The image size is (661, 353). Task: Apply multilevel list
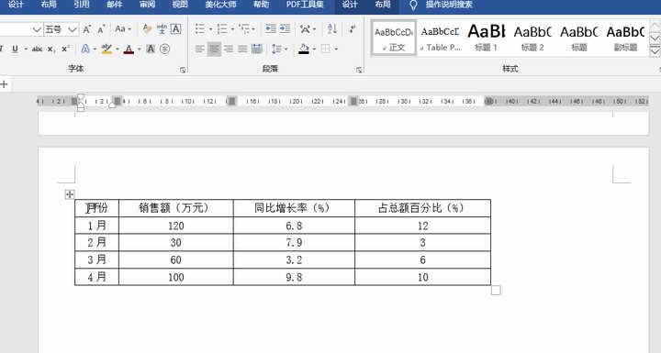point(244,29)
